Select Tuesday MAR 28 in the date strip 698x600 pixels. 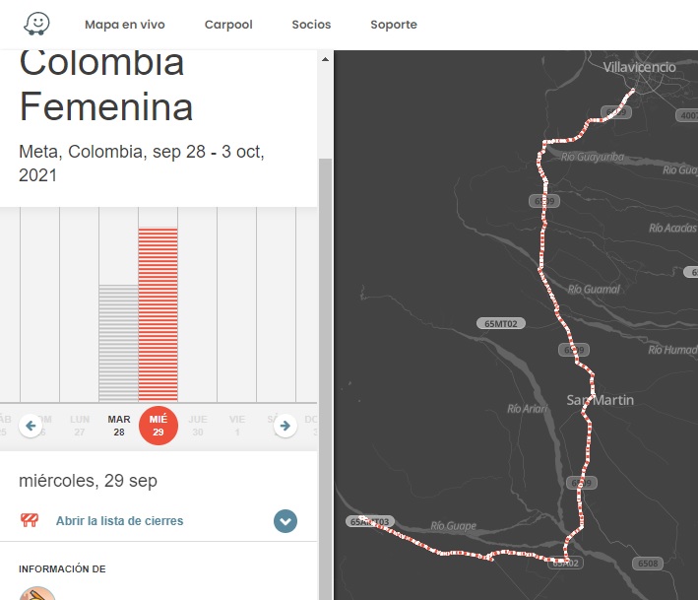pyautogui.click(x=119, y=426)
